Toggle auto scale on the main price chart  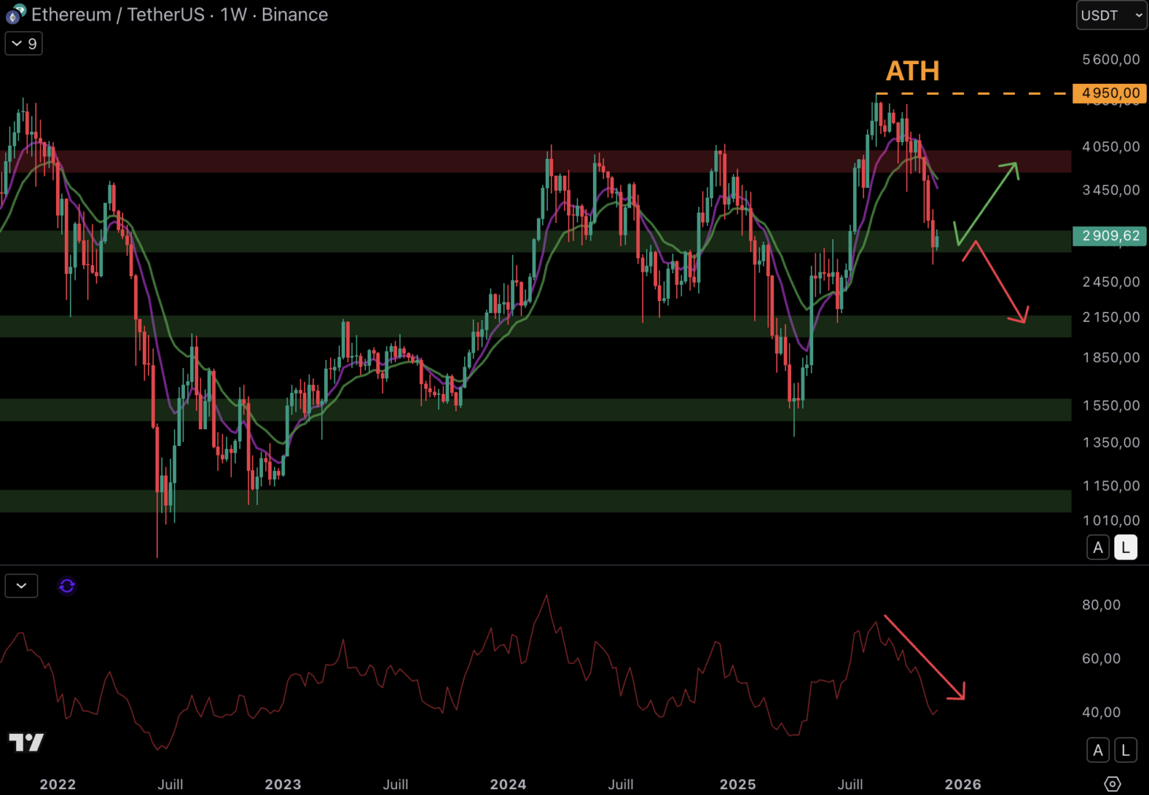pos(1097,548)
